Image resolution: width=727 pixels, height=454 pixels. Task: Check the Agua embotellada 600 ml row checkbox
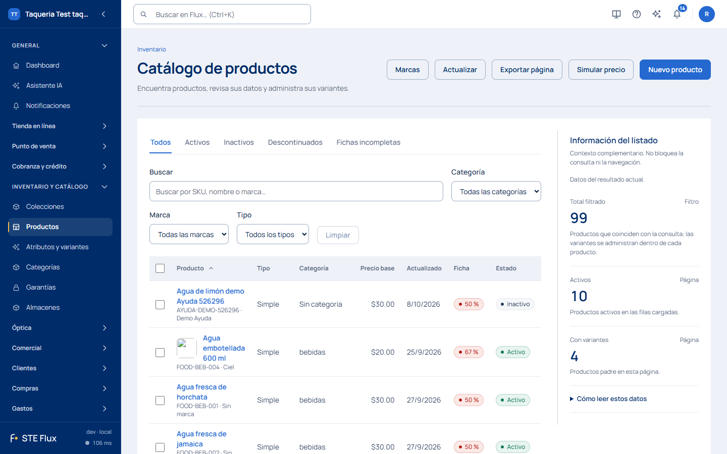point(160,353)
